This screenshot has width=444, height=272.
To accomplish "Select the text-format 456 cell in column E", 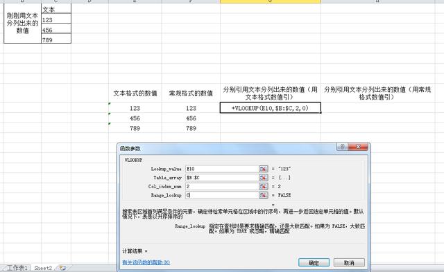I will click(135, 118).
